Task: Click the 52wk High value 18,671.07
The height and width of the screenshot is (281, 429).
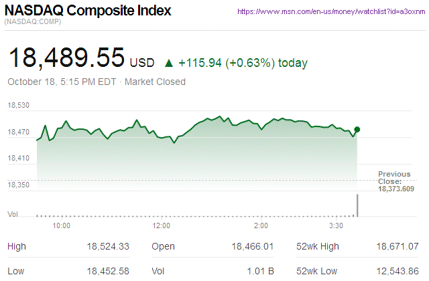Action: (x=400, y=247)
